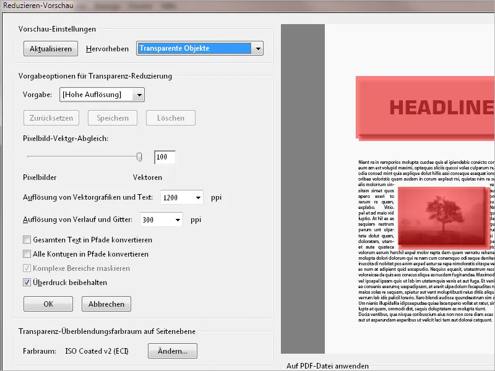Click the Pixelbilder label under the slider
The width and height of the screenshot is (495, 371).
click(40, 177)
